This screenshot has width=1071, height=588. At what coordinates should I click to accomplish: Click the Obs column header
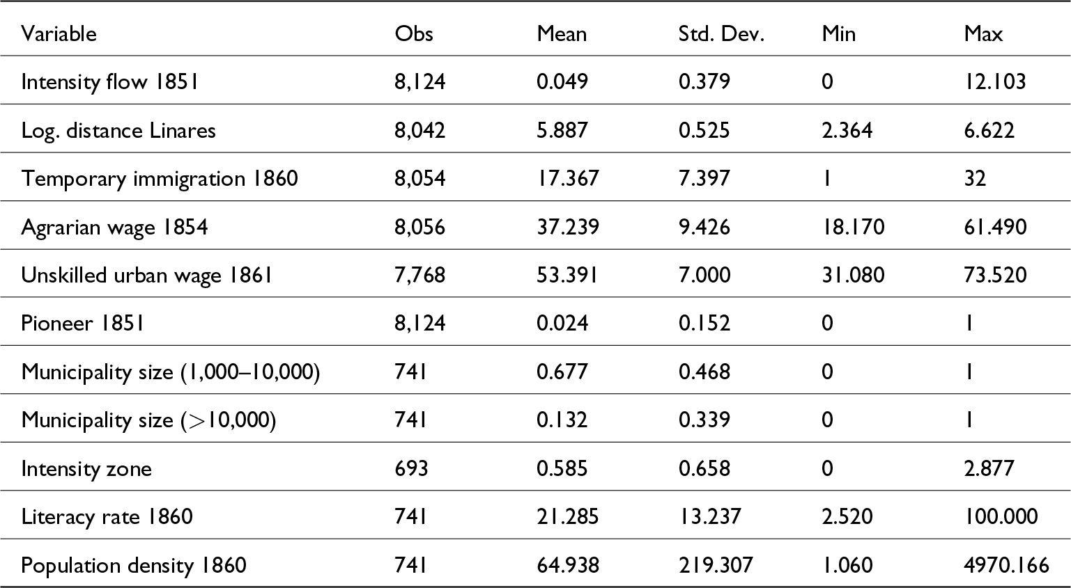tap(414, 34)
